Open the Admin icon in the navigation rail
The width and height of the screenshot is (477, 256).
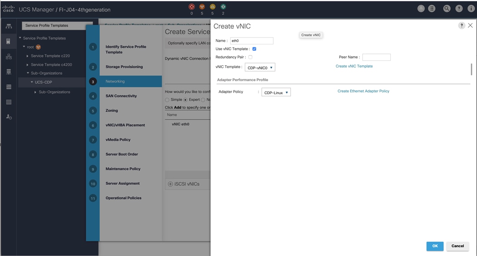pos(9,117)
